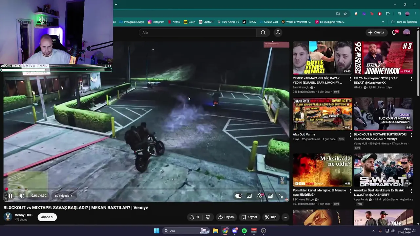Bookmark this page with the star icon
Screen dimensions: 420x236
pos(345,14)
